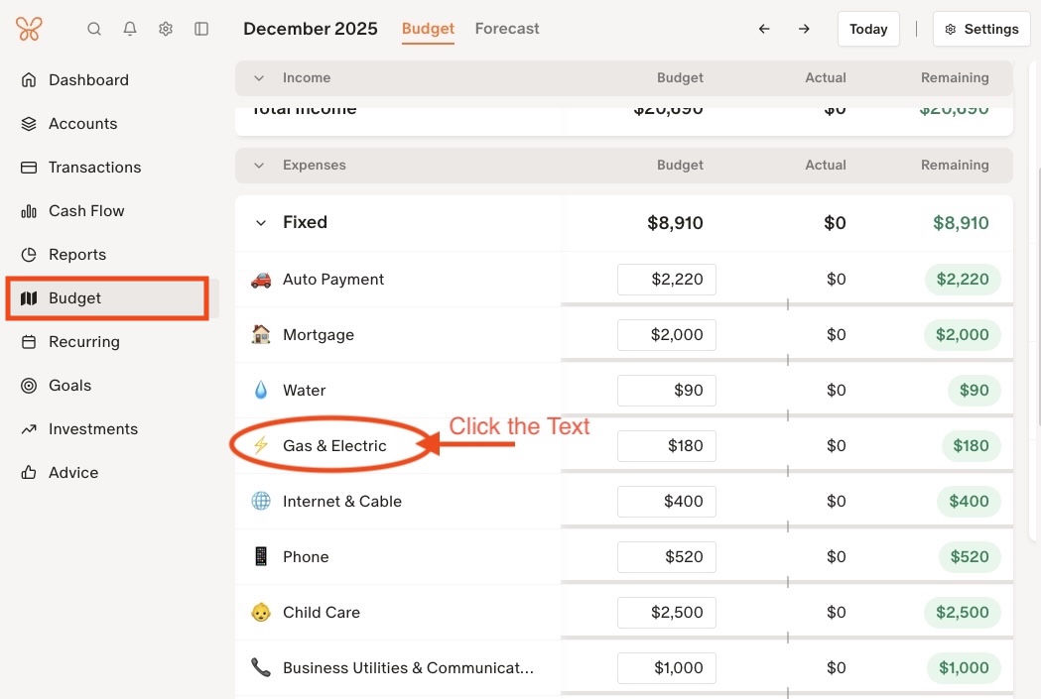The image size is (1041, 699).
Task: Click the search magnifier icon
Action: click(x=94, y=29)
